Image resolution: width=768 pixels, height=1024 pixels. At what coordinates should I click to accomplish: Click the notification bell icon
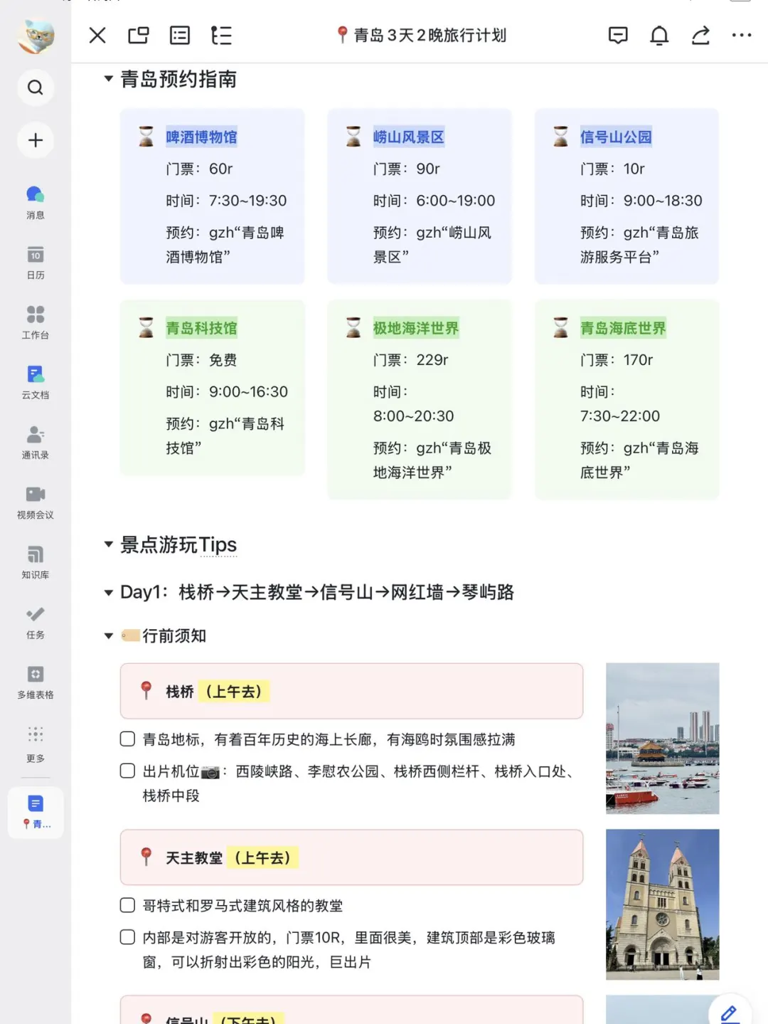659,35
